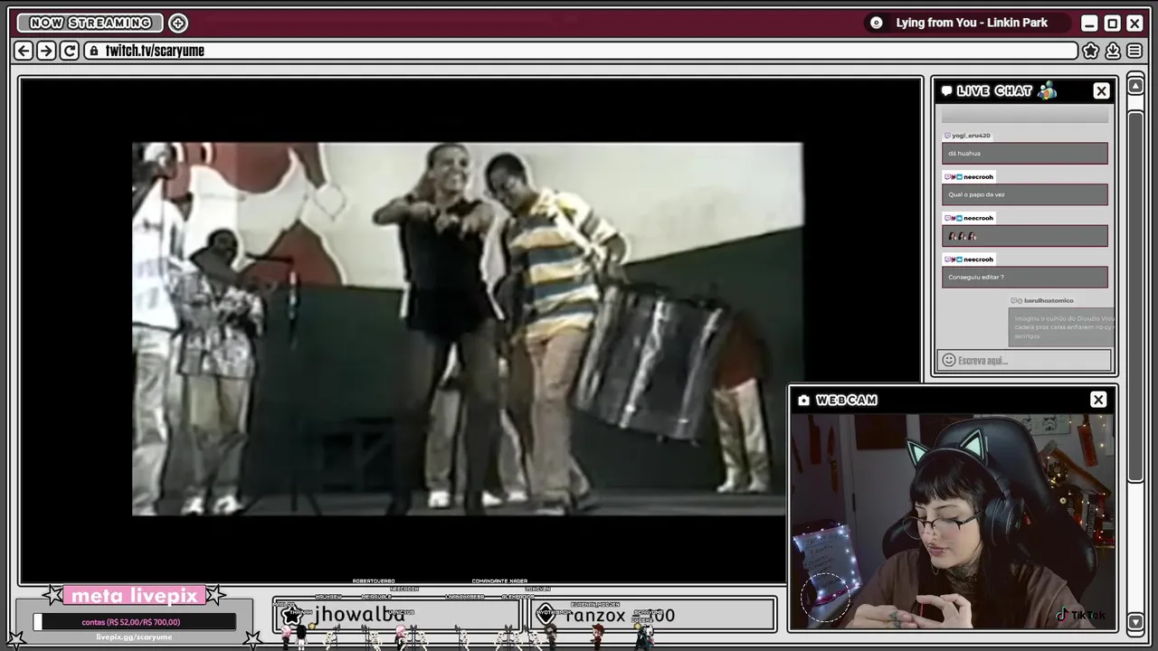
Task: Click the 'ranzox' name in the bottom bar
Action: tap(596, 615)
